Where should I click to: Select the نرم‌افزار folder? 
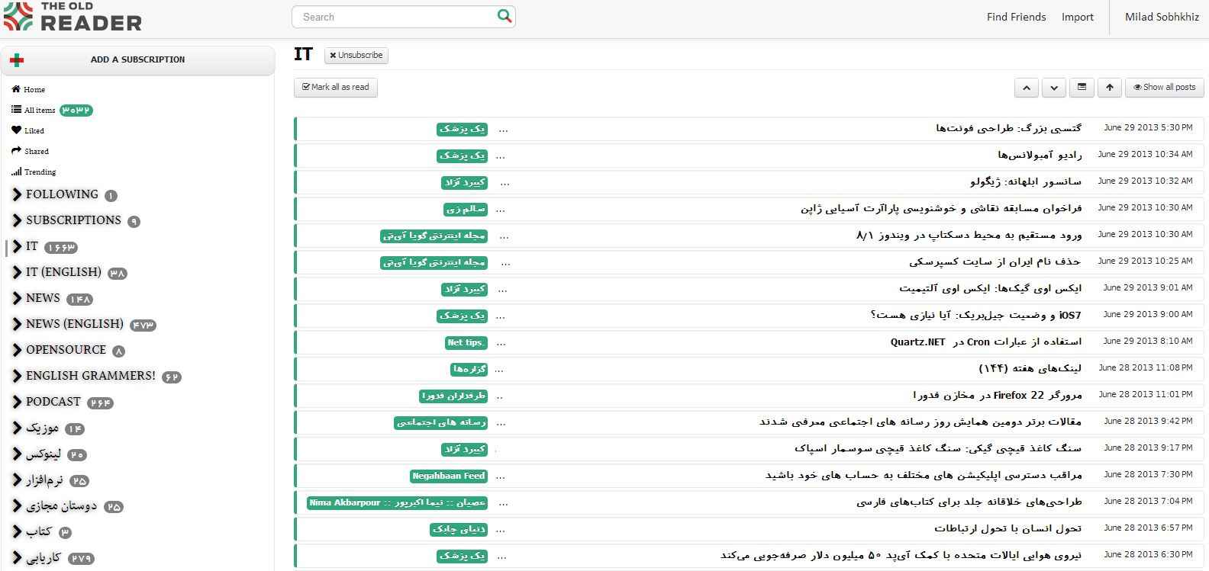[x=44, y=480]
